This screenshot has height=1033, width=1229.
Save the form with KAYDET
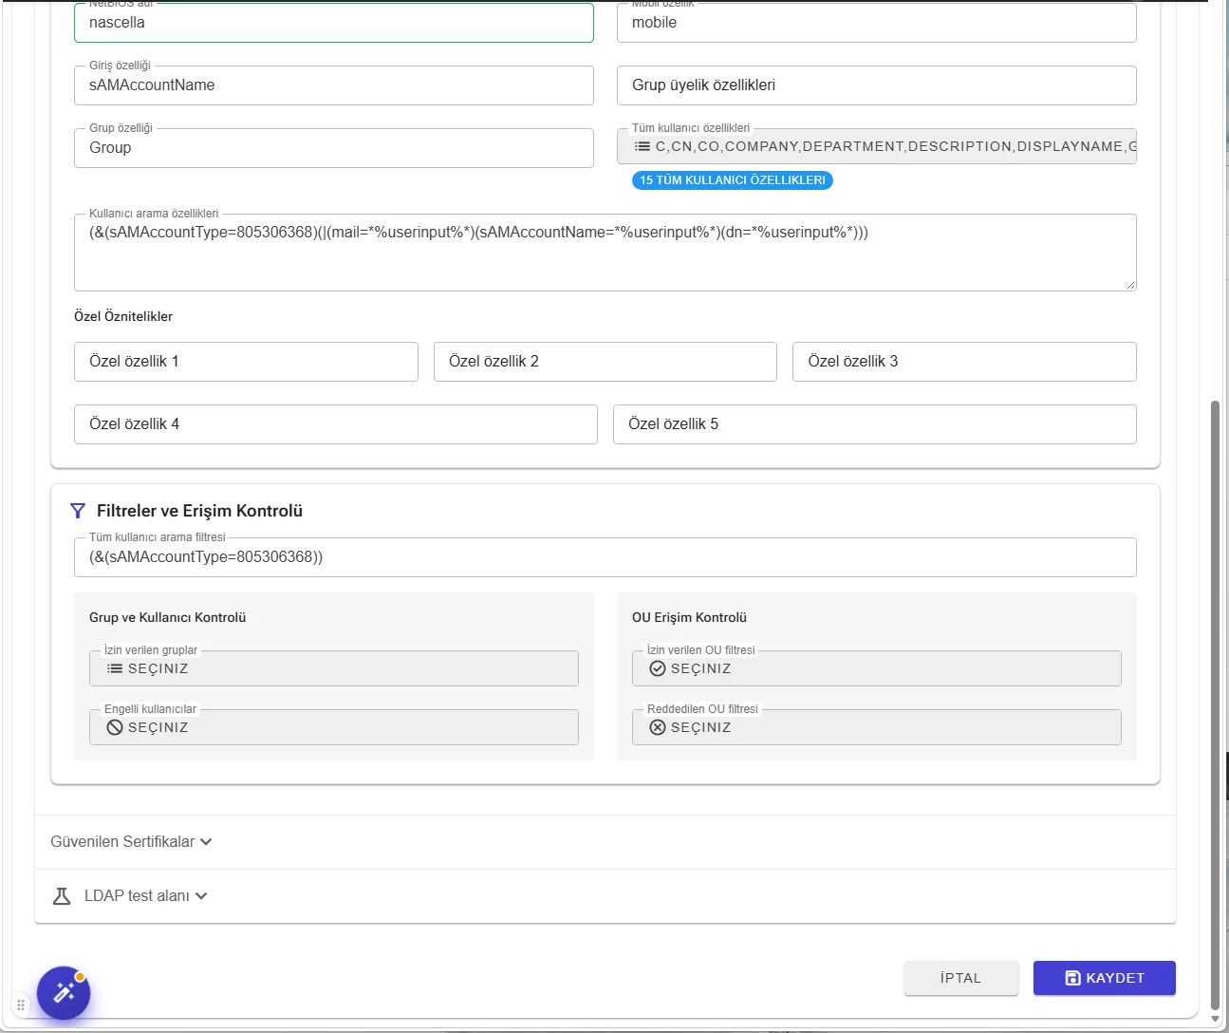1105,978
